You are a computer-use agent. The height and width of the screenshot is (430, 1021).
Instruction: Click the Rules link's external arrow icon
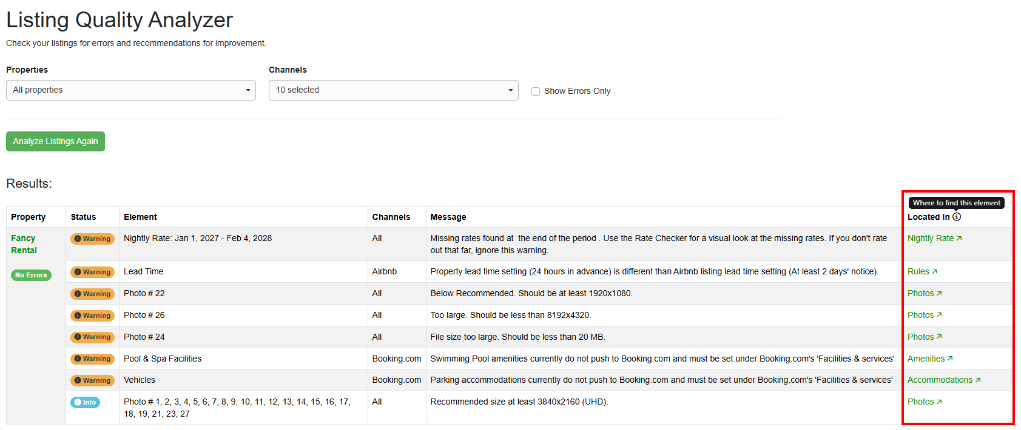(934, 272)
